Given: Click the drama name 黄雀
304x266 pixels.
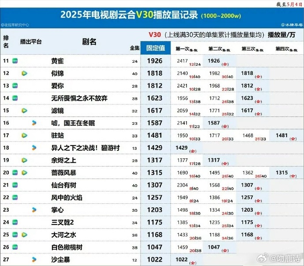Looking at the screenshot, I should [58, 61].
